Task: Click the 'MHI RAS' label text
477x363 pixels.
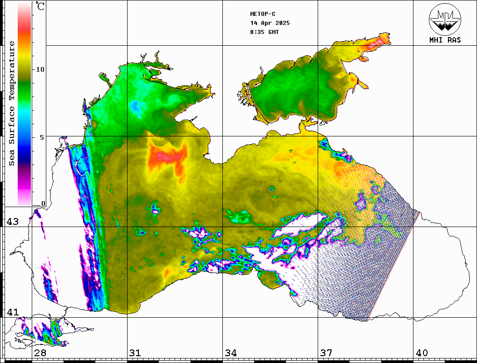Action: coord(445,40)
